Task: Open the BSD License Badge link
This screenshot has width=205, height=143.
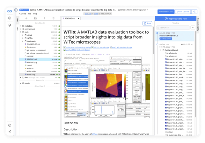Action: coord(100,47)
